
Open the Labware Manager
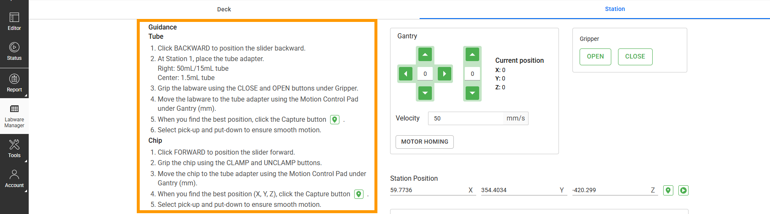click(14, 116)
